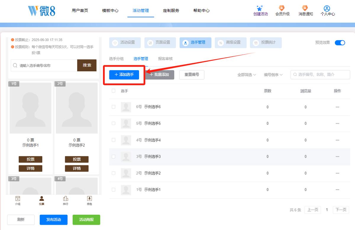Open more actions for 示例选手2
This screenshot has height=230, width=355.
click(x=338, y=173)
